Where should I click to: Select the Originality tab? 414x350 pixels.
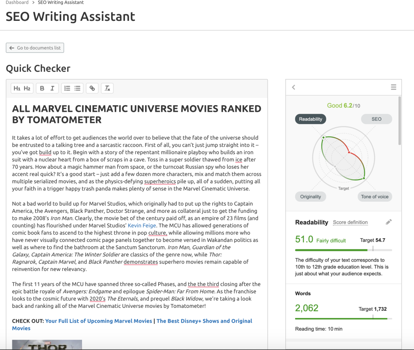311,196
